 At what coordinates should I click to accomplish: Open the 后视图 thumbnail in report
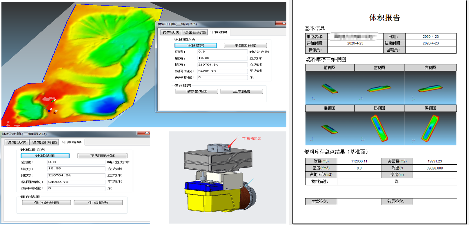[x=330, y=128]
